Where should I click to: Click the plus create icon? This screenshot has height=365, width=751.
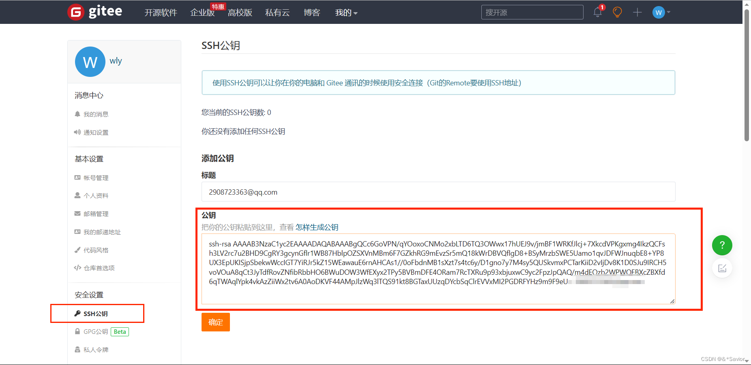coord(637,13)
